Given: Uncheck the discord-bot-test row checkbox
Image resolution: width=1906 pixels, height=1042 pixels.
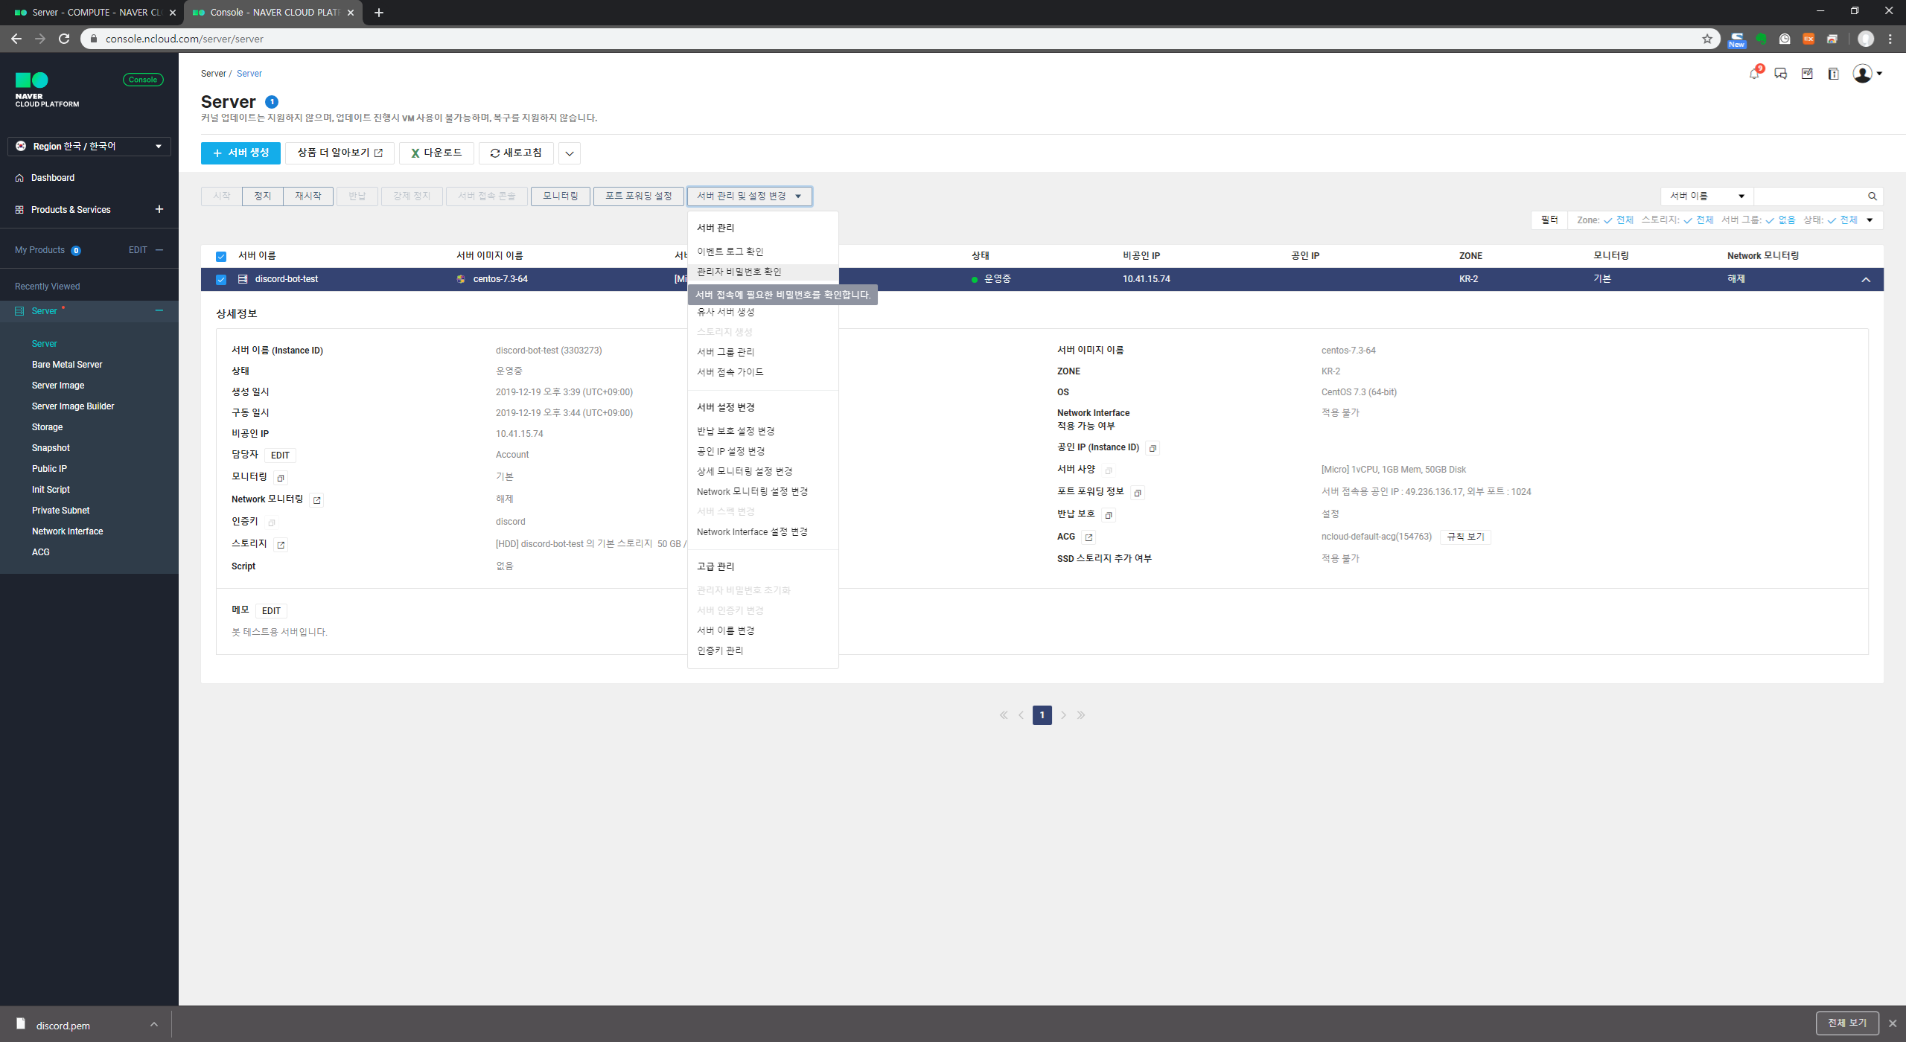Looking at the screenshot, I should [x=221, y=280].
